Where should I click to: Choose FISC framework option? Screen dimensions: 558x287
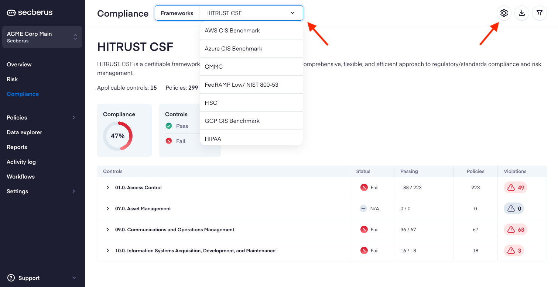[251, 103]
